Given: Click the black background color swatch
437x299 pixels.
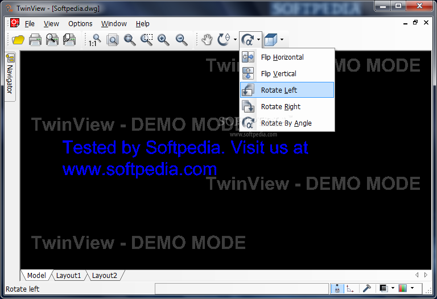Looking at the screenshot, I should (384, 288).
